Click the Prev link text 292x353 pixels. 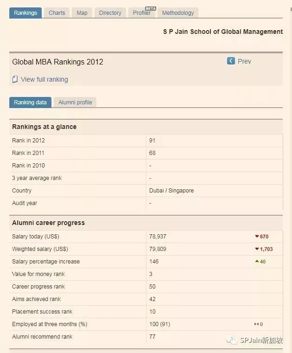coord(244,61)
